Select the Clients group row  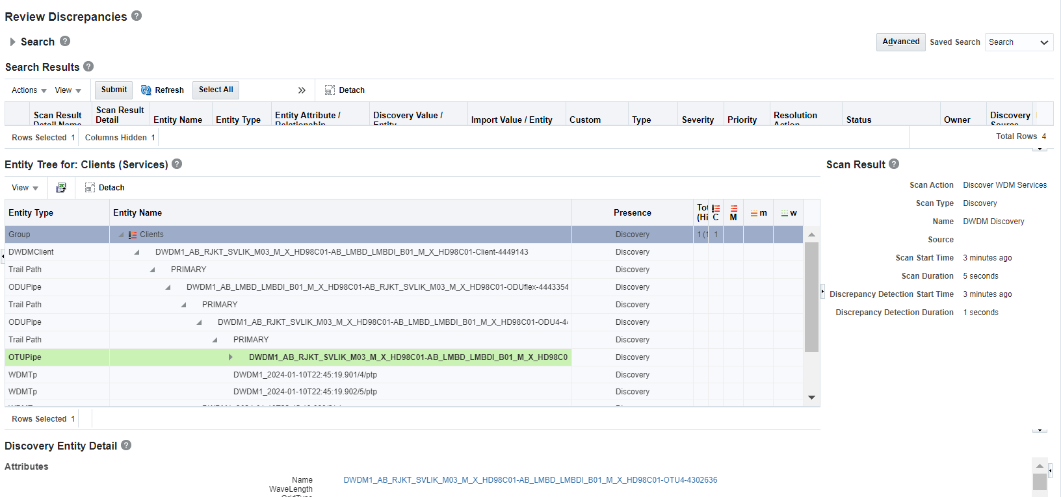tap(404, 235)
